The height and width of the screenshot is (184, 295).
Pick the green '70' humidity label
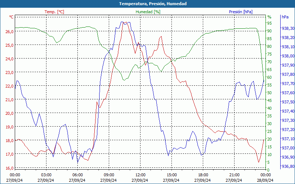270,62
